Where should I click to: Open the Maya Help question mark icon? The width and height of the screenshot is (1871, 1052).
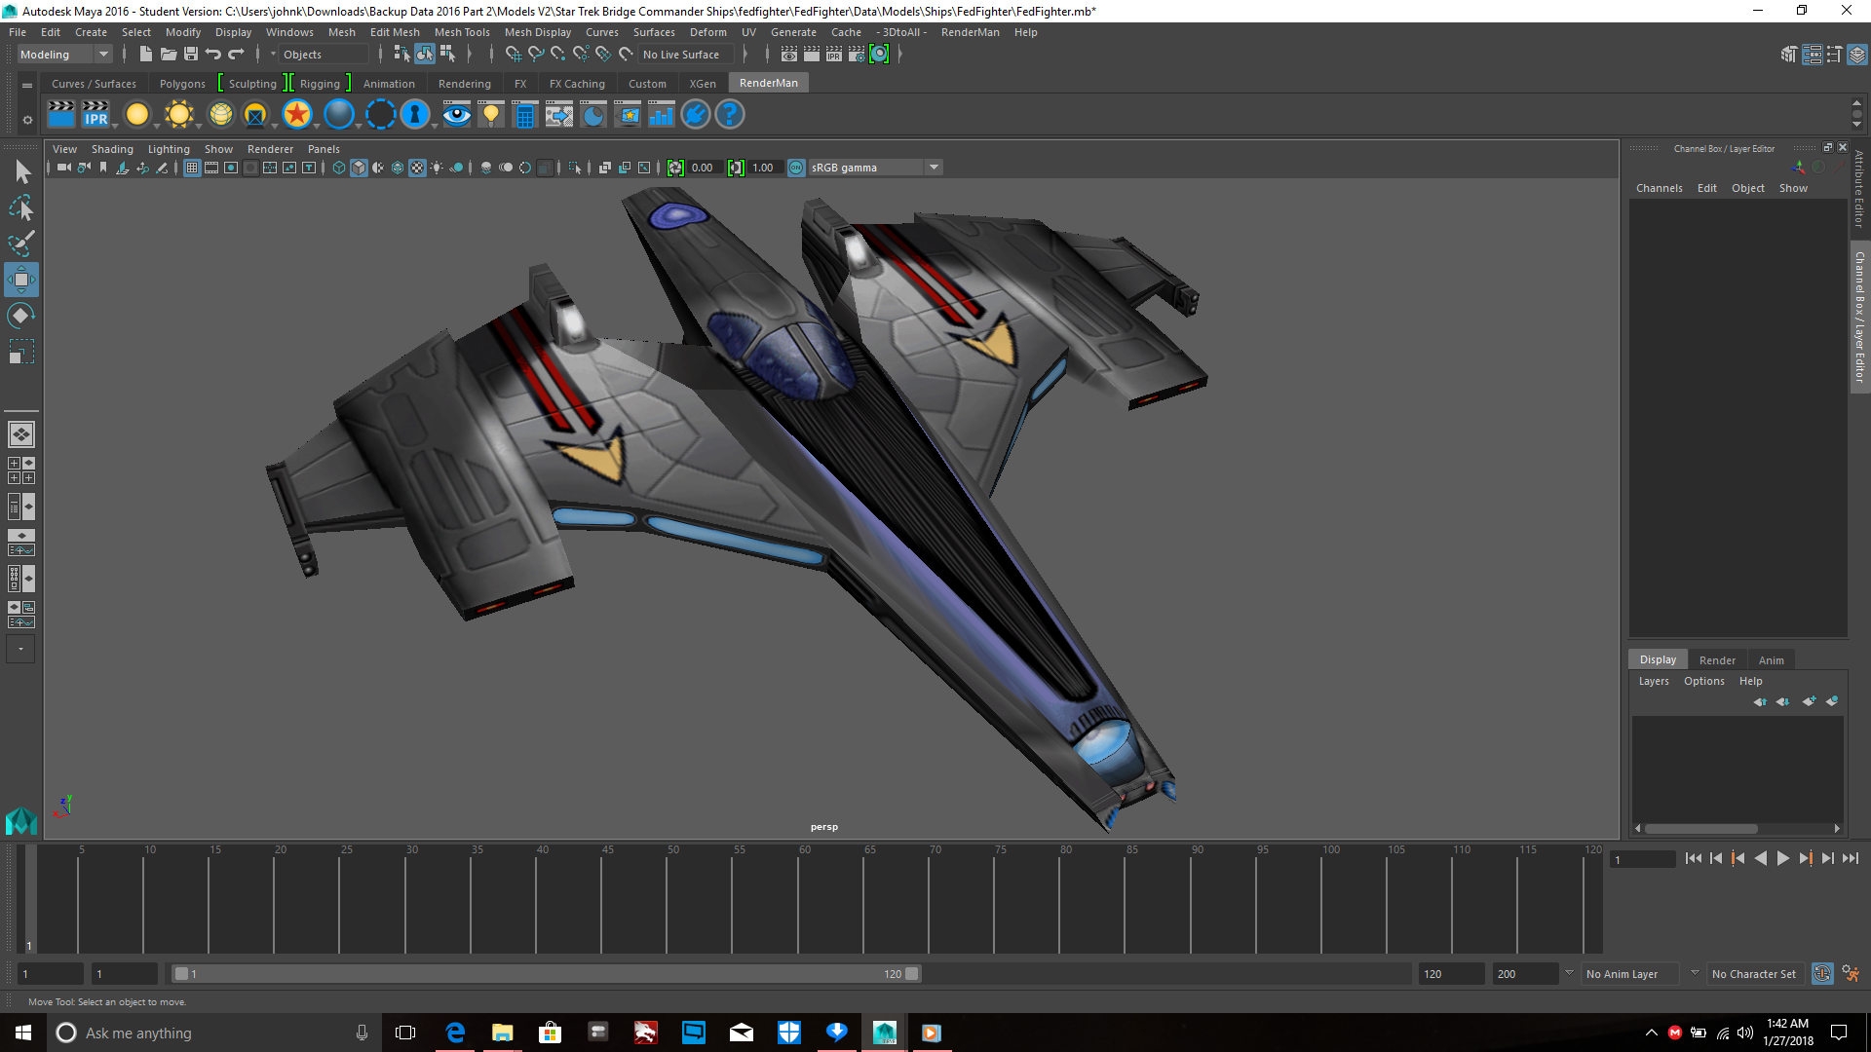click(728, 115)
